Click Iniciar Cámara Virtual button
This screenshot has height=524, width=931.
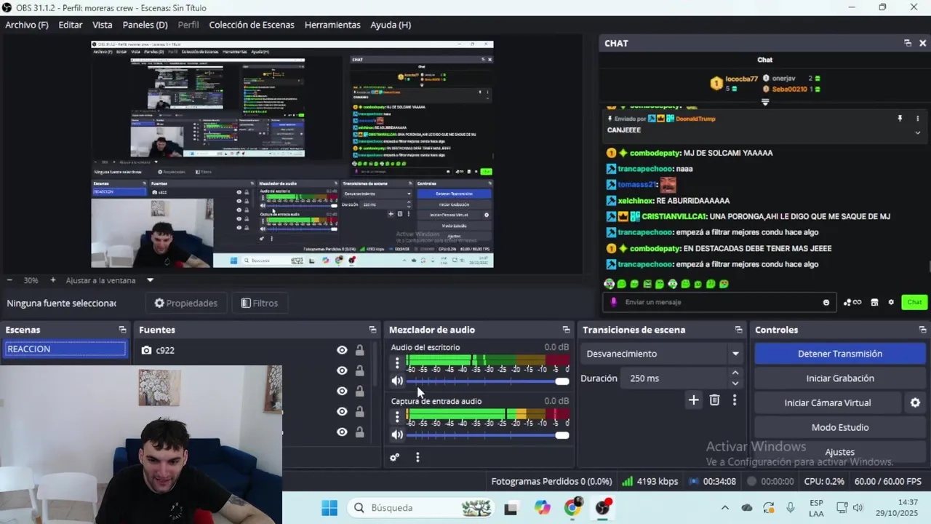coord(828,402)
